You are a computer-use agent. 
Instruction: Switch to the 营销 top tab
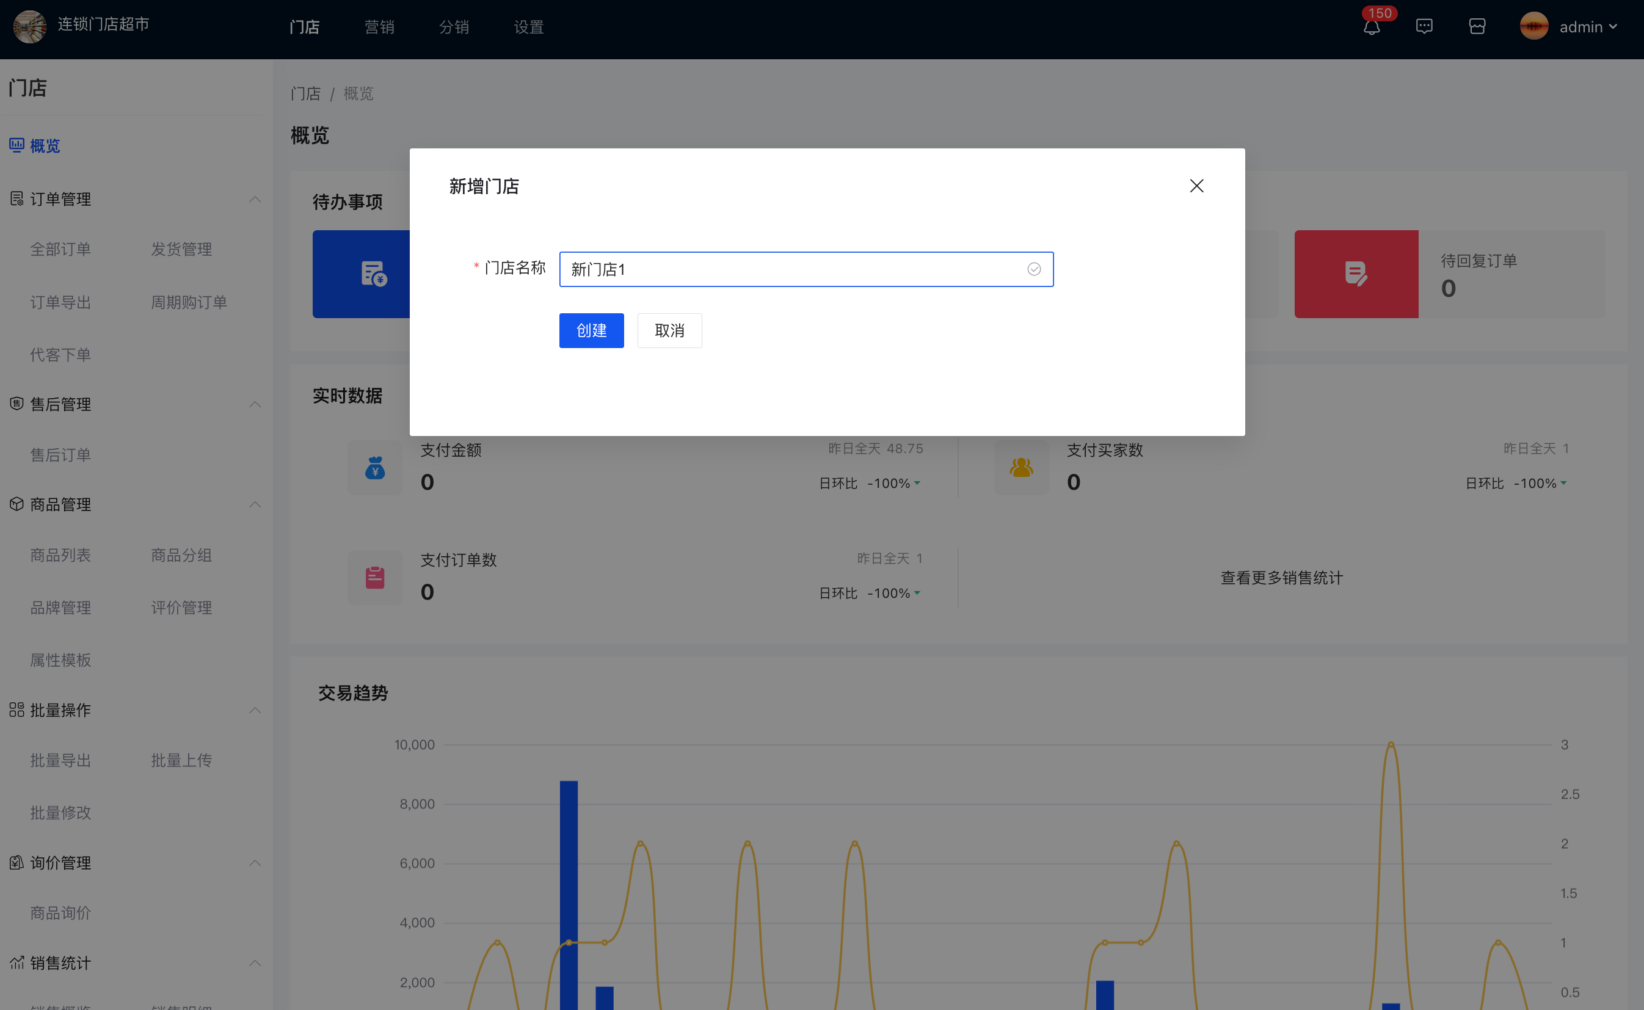379,27
